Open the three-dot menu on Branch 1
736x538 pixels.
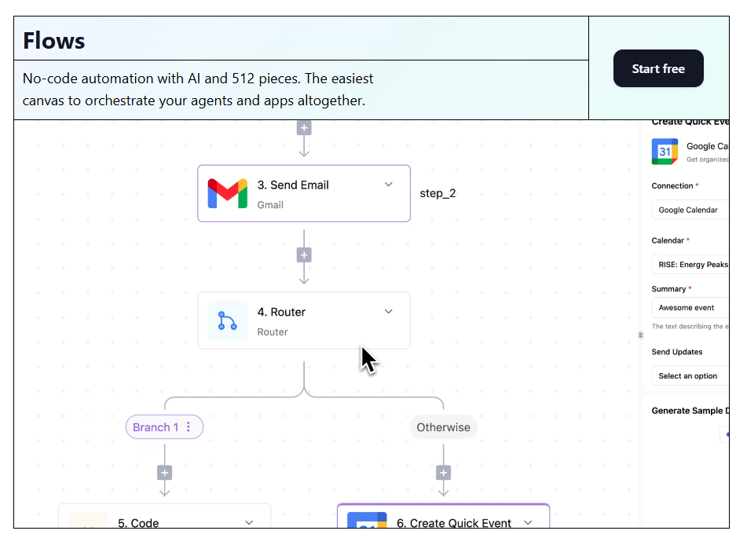point(189,426)
